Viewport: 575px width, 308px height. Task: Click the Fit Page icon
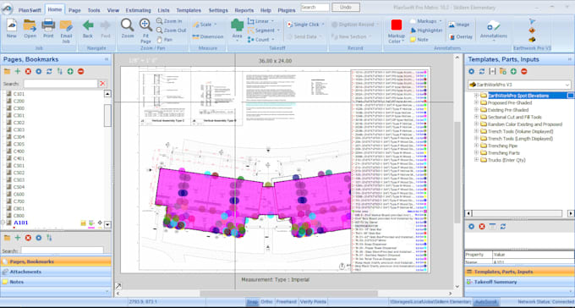coord(145,30)
